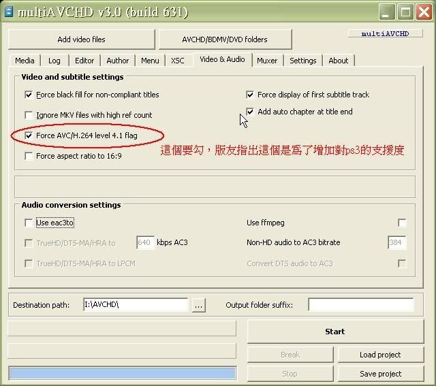Image resolution: width=436 pixels, height=386 pixels.
Task: Browse destination path with ... button
Action: [198, 306]
